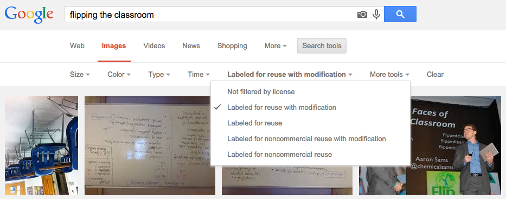Open the Time filter dropdown
Image resolution: width=506 pixels, height=199 pixels.
click(199, 75)
